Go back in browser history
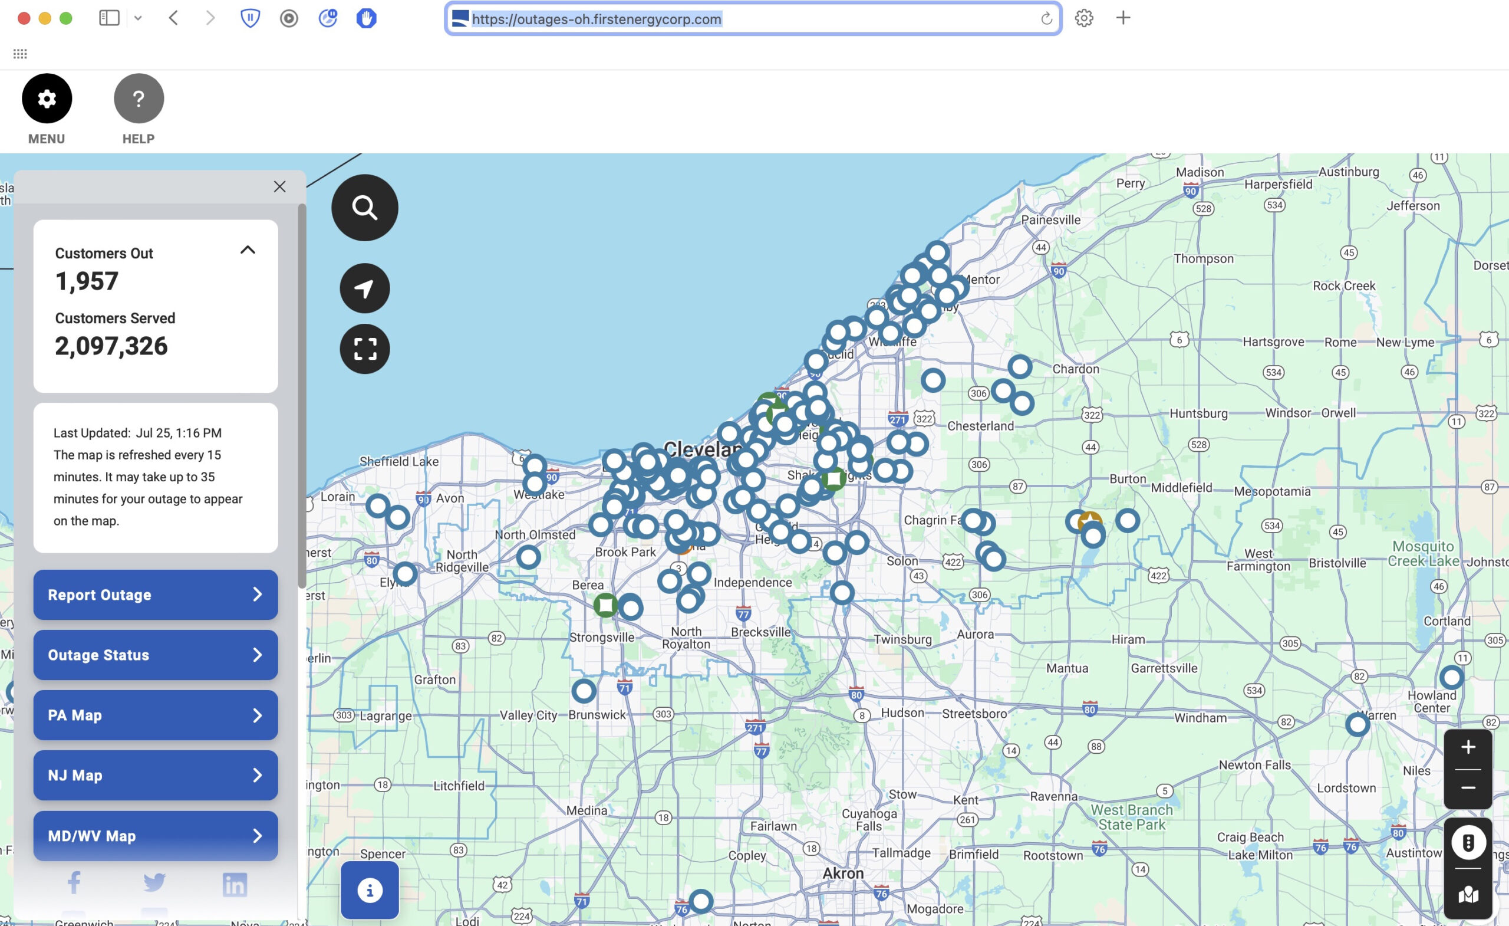Screen dimensions: 1509x926 coord(173,18)
